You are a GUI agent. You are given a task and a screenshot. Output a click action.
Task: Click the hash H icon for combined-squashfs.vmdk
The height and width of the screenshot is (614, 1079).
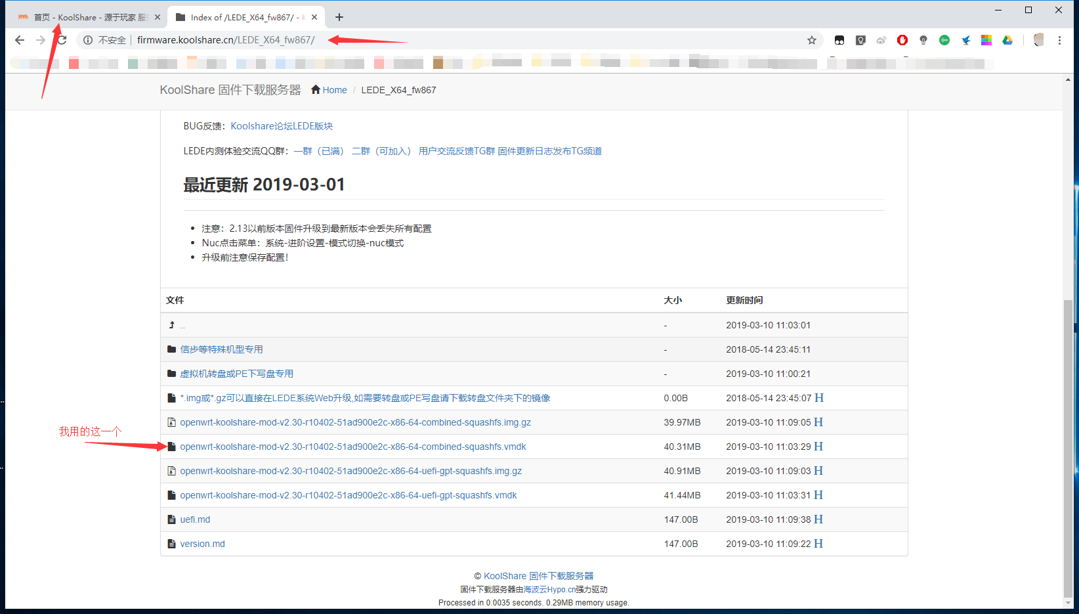pyautogui.click(x=818, y=447)
